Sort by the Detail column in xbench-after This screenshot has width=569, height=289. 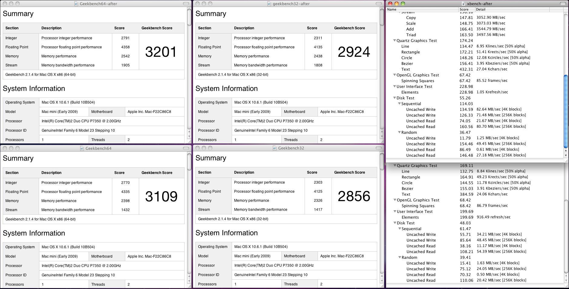pyautogui.click(x=512, y=9)
